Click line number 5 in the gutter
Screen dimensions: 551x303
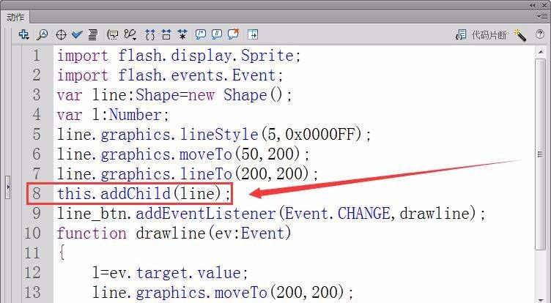click(37, 134)
